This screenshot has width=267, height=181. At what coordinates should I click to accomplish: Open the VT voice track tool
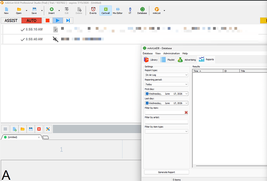(x=130, y=10)
